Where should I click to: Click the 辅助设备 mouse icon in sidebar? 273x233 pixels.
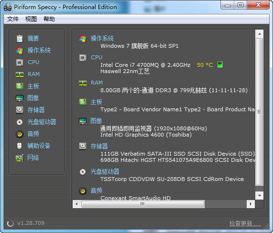click(x=19, y=146)
